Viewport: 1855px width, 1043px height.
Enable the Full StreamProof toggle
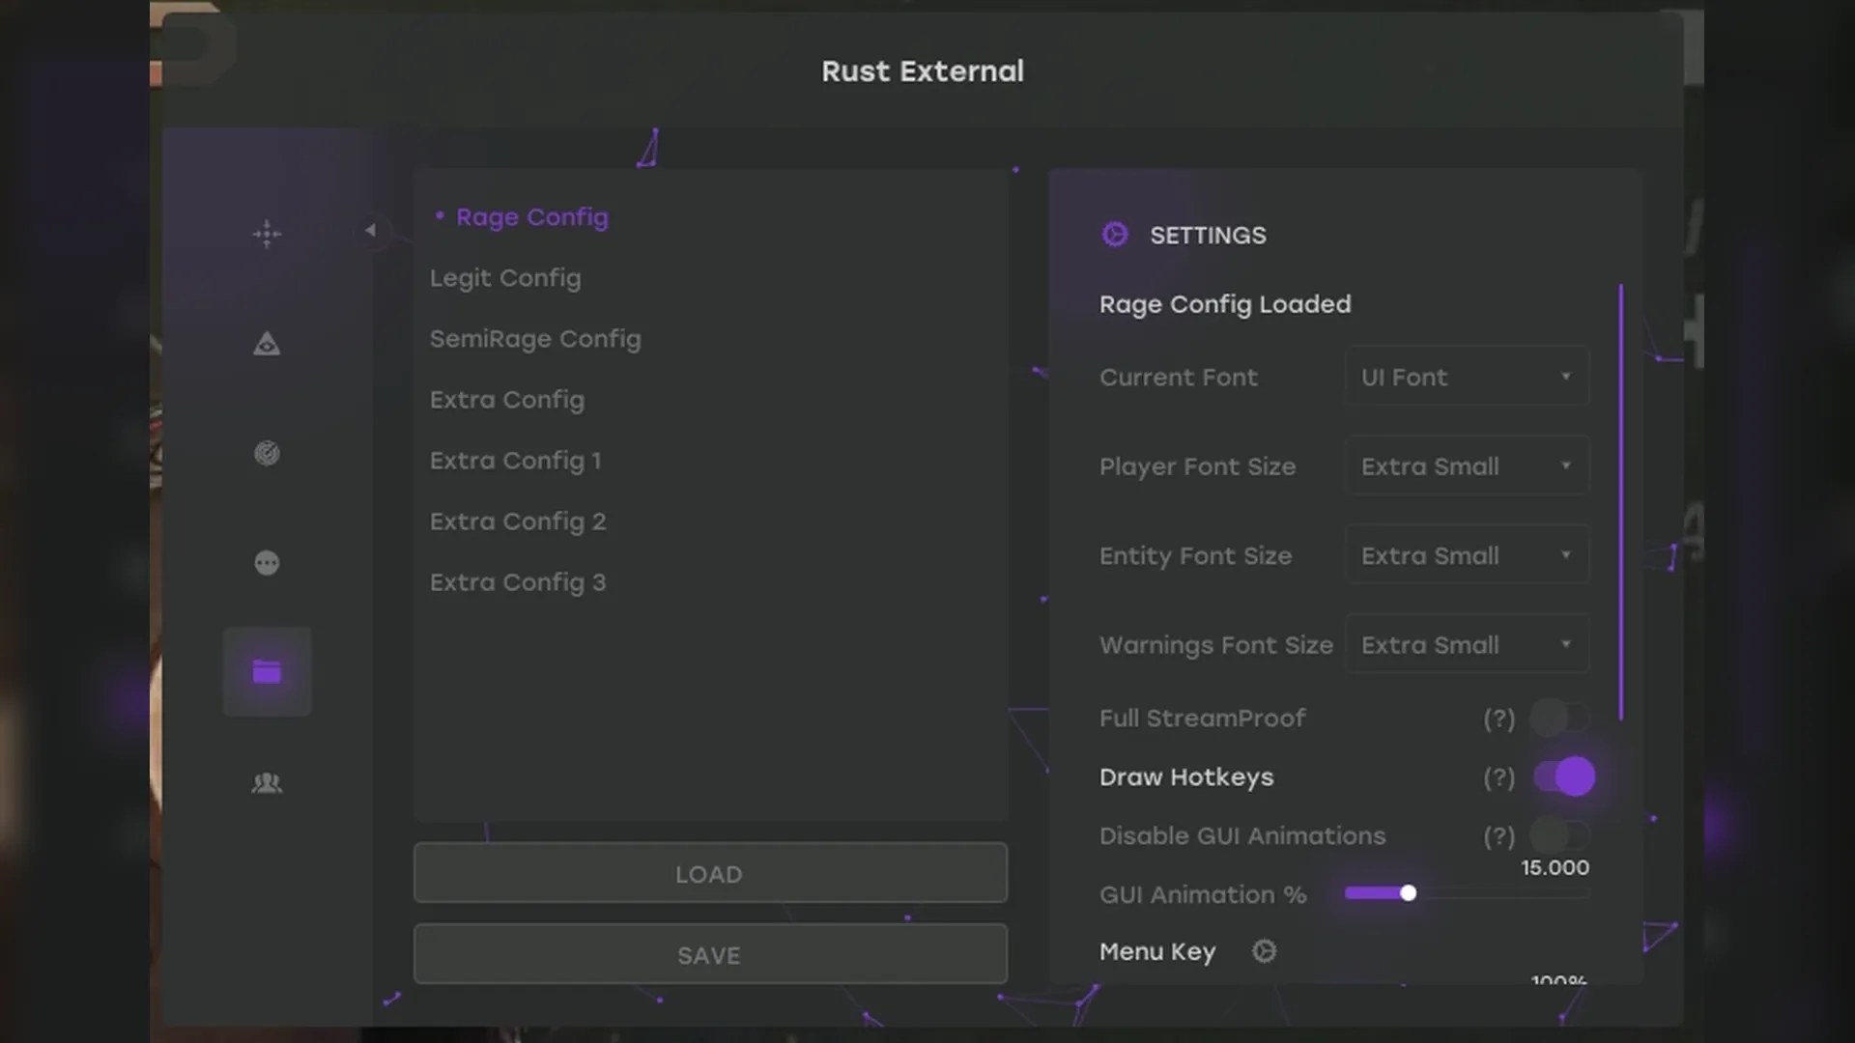(1561, 718)
